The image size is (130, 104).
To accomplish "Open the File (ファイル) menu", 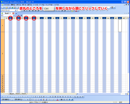I will pos(6,5).
